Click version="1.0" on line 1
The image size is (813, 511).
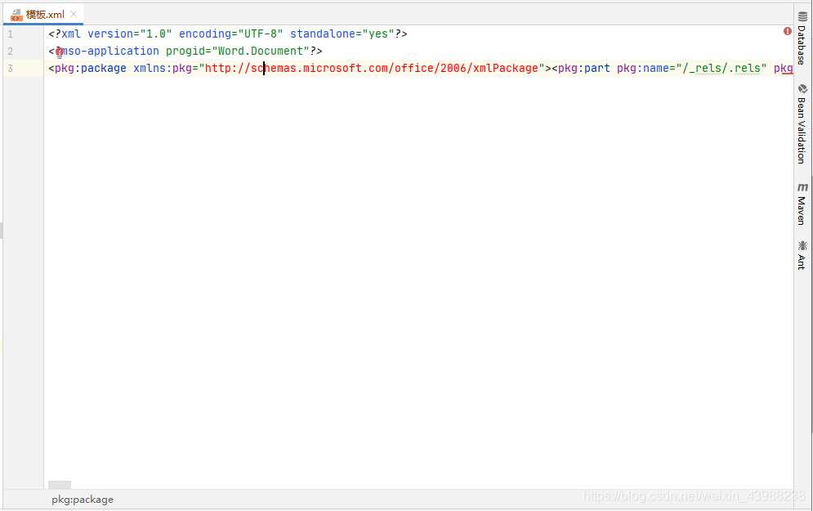point(130,34)
